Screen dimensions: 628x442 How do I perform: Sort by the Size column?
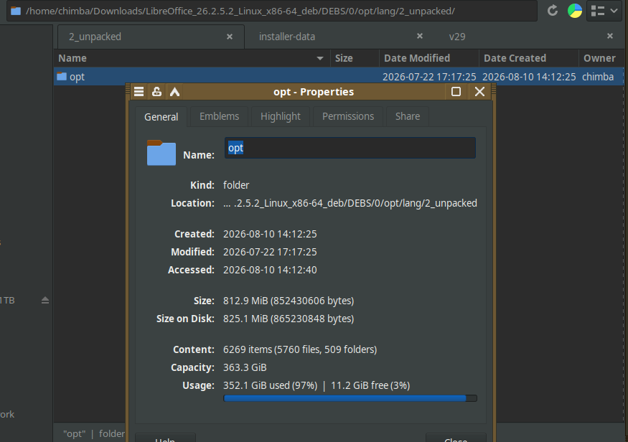(x=355, y=58)
